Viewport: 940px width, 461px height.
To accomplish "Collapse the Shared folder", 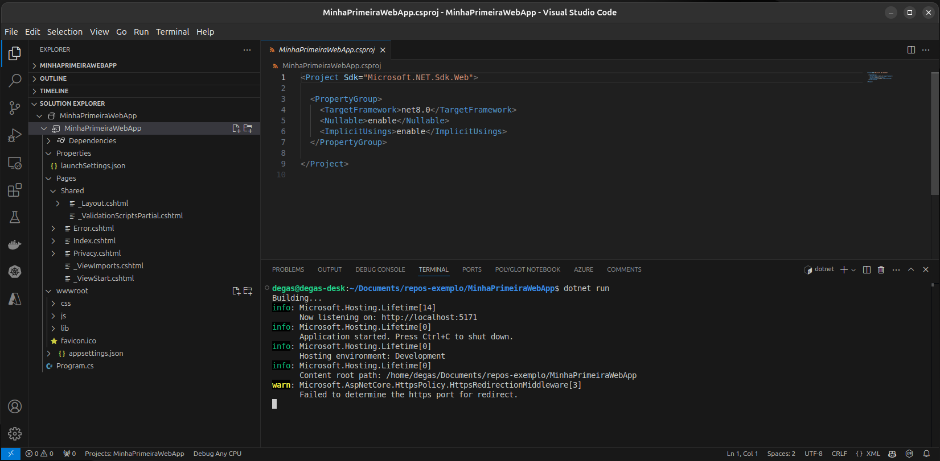I will (54, 191).
